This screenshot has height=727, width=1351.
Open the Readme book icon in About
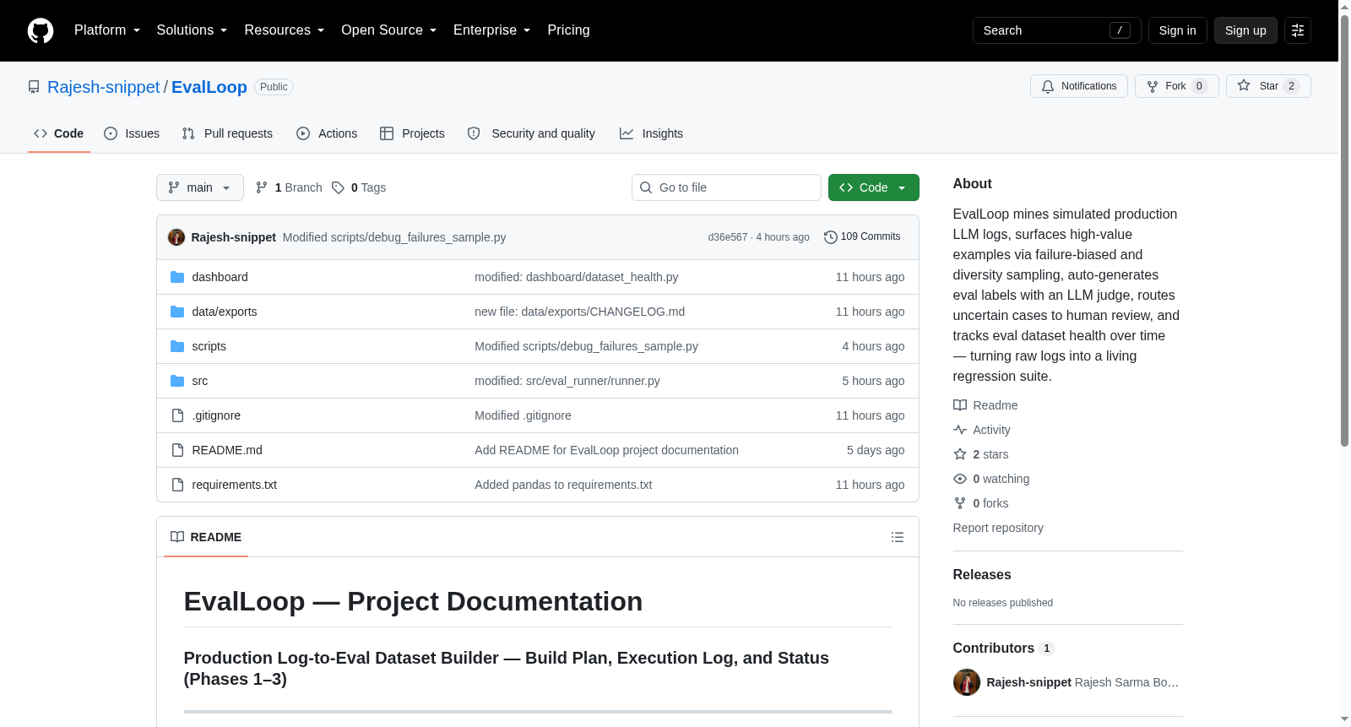[960, 405]
